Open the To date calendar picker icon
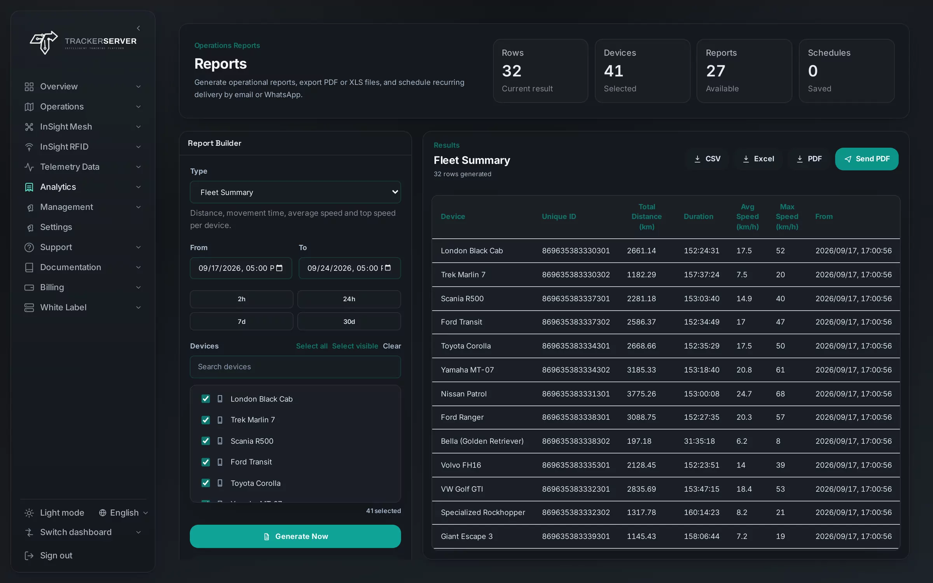The width and height of the screenshot is (933, 583). 388,268
